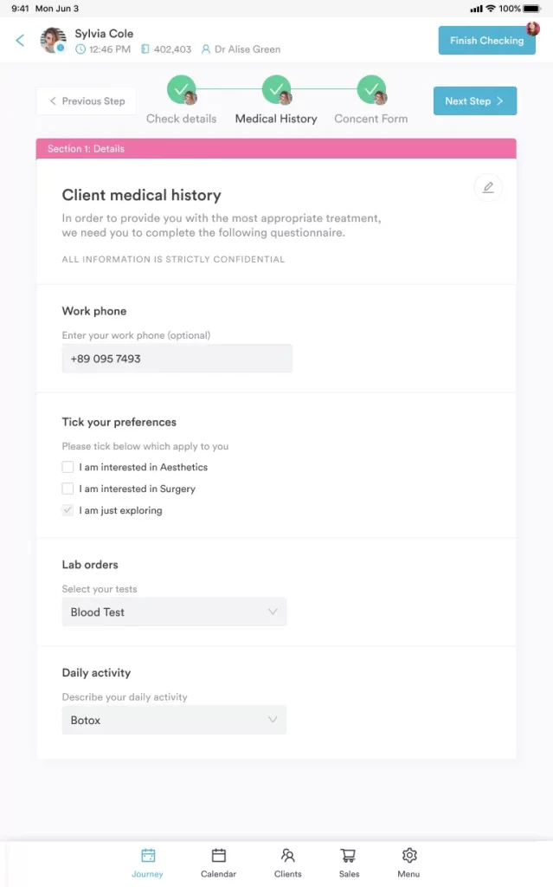Image resolution: width=553 pixels, height=887 pixels.
Task: Click the work phone input field
Action: (177, 358)
